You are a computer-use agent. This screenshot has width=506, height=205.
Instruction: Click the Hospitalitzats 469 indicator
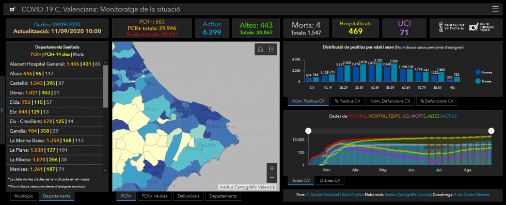[356, 28]
